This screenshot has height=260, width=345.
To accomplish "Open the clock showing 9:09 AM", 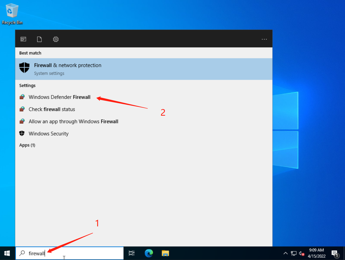I will pyautogui.click(x=317, y=253).
